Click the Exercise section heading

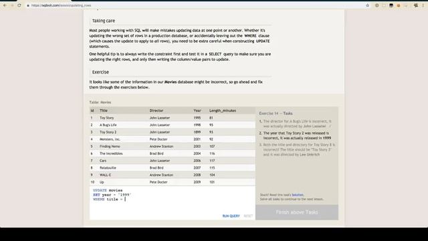coord(100,72)
